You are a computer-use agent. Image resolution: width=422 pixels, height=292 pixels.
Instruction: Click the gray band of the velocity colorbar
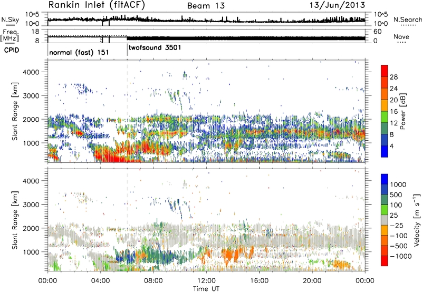(385, 220)
